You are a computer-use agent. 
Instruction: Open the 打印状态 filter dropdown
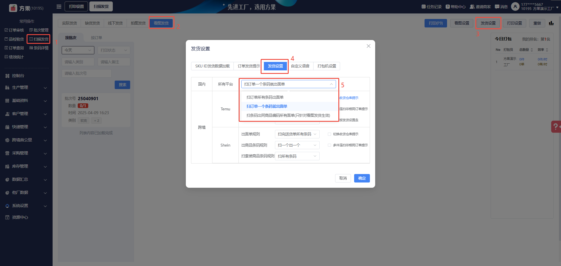click(x=114, y=50)
